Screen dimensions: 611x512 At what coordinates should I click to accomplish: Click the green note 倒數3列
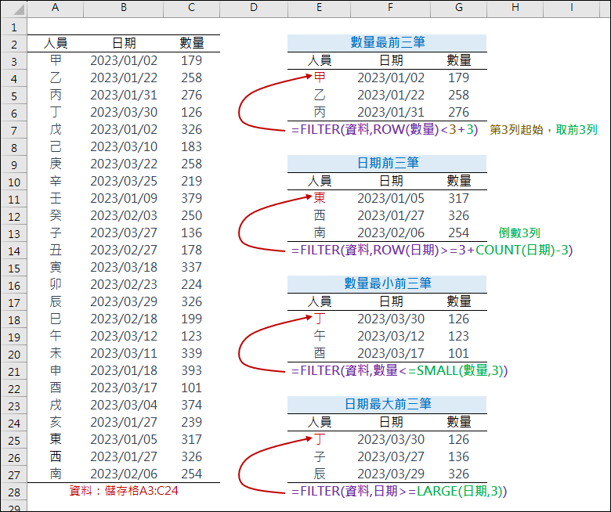[519, 233]
